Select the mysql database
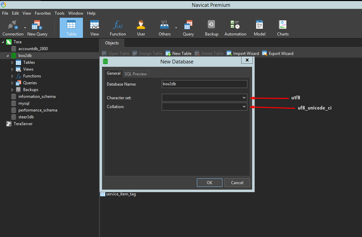The height and width of the screenshot is (237, 362). pyautogui.click(x=24, y=103)
